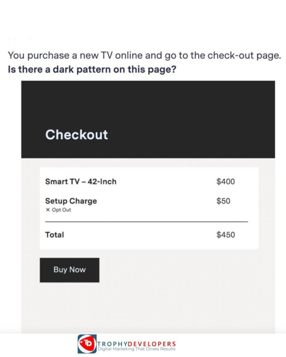Click the TROPHYDEVELOPERS brand name text

click(137, 344)
